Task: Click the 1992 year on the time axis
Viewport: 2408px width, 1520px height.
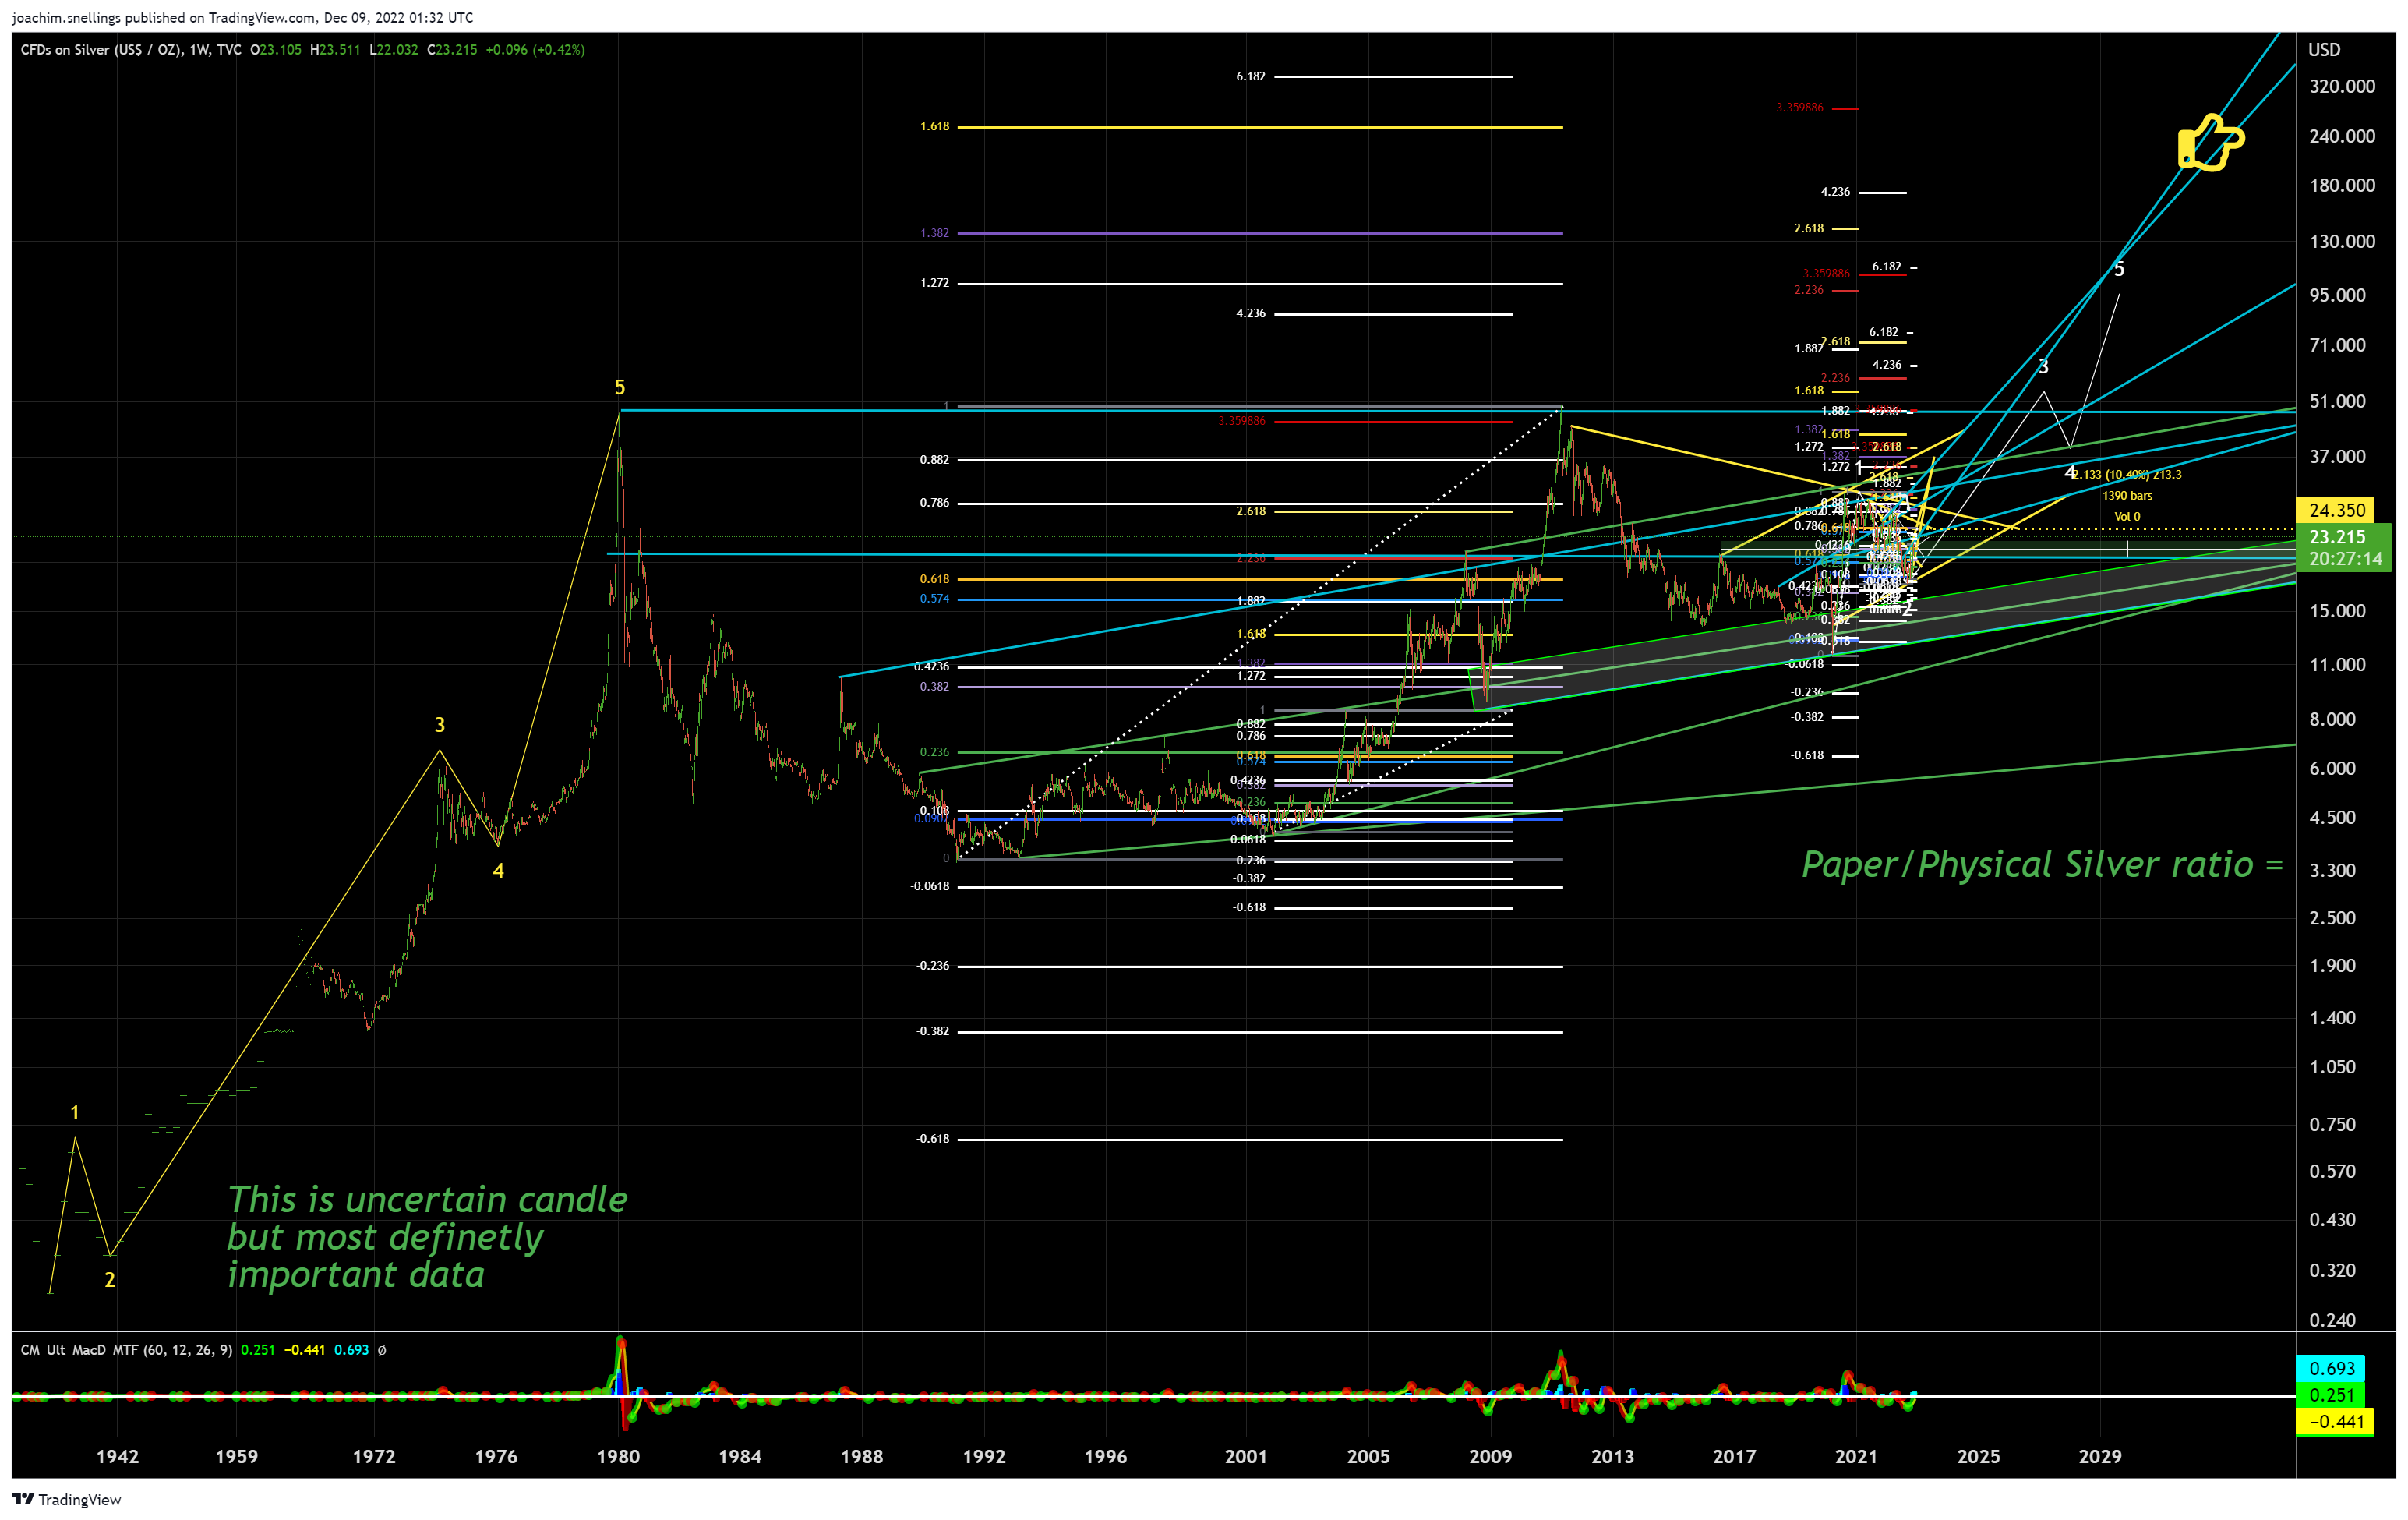Action: tap(984, 1456)
